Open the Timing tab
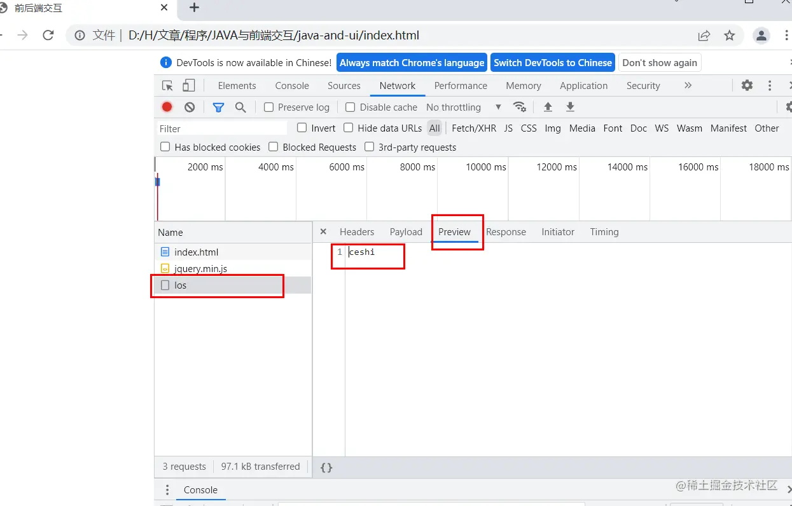This screenshot has height=506, width=792. [604, 232]
